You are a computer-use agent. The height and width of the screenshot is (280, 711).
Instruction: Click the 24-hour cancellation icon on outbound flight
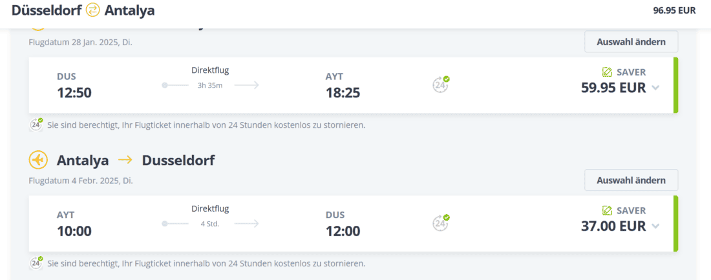[x=441, y=84]
